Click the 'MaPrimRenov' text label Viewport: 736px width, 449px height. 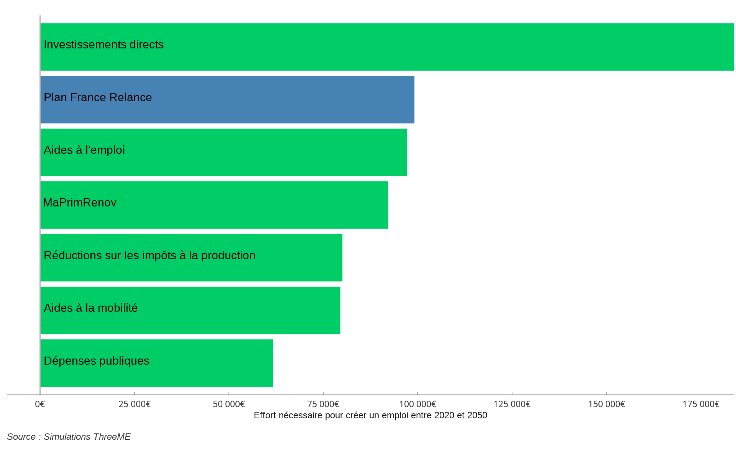(x=80, y=202)
